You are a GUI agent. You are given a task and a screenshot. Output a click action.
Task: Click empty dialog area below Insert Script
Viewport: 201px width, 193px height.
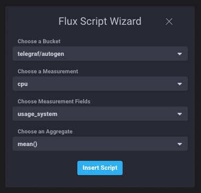[100, 181]
